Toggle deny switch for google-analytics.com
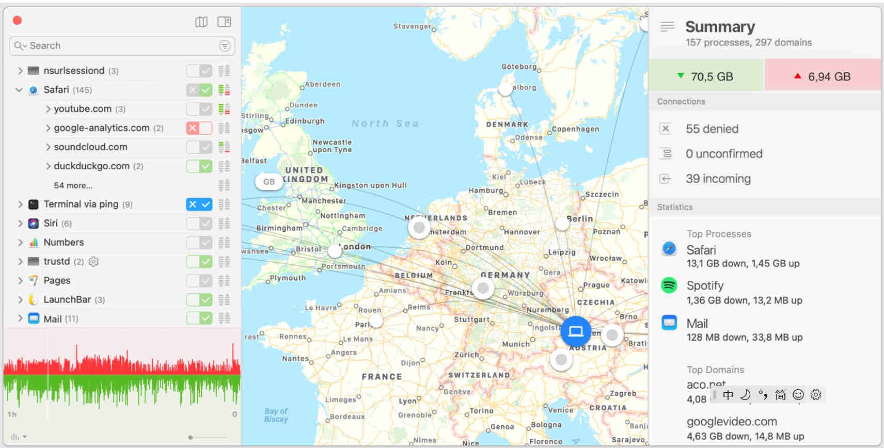 199,128
